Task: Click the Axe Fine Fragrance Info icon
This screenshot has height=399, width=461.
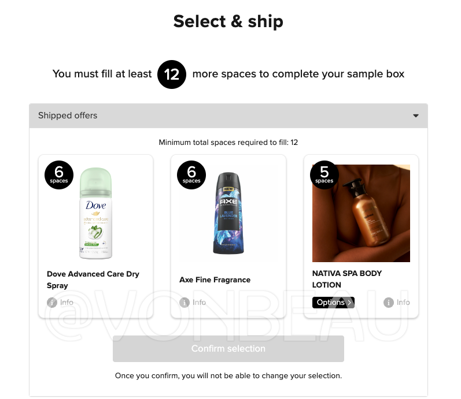Action: click(x=185, y=302)
